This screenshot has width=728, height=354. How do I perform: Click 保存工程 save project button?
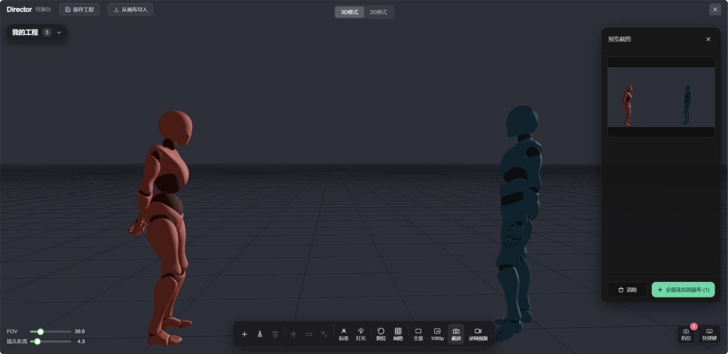(x=80, y=9)
